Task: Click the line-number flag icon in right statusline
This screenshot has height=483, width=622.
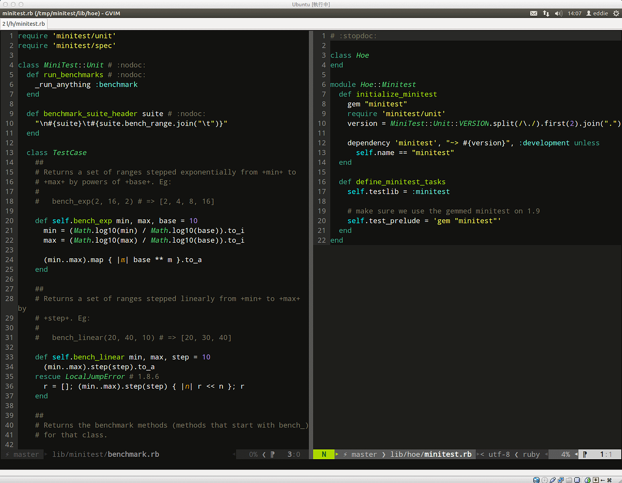Action: coord(585,454)
